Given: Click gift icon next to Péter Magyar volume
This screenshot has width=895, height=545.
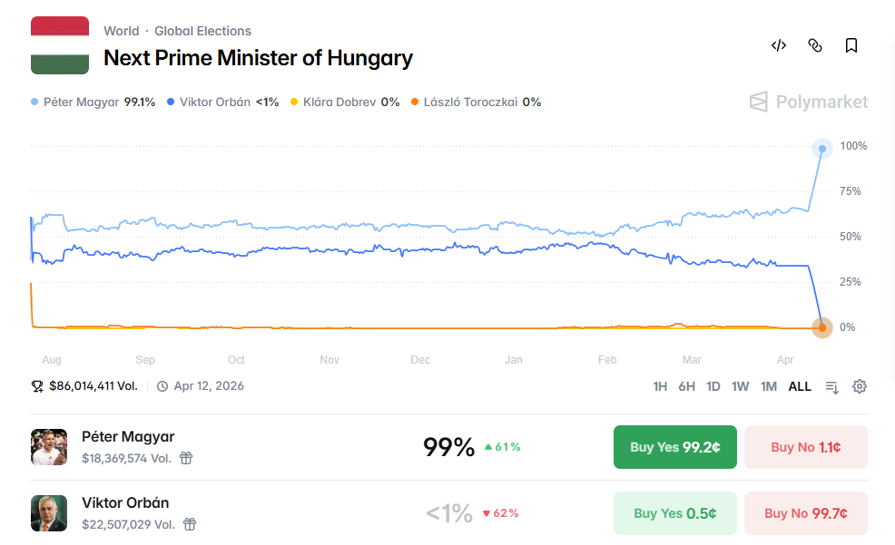Looking at the screenshot, I should [x=186, y=458].
